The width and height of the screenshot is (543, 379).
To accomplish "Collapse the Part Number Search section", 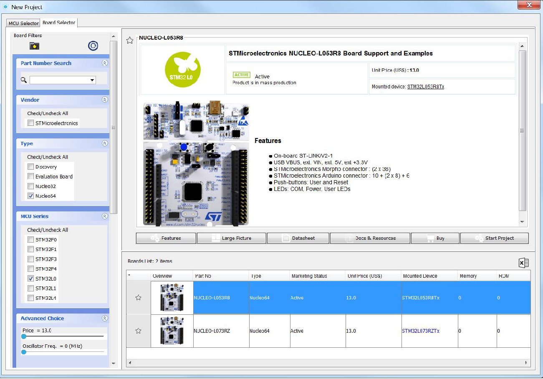I will (x=105, y=63).
